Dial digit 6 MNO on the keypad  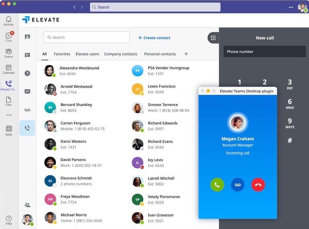click(x=290, y=104)
